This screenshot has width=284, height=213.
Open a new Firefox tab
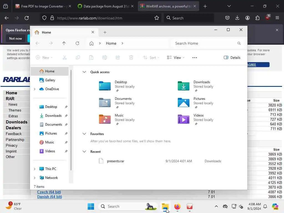[205, 6]
